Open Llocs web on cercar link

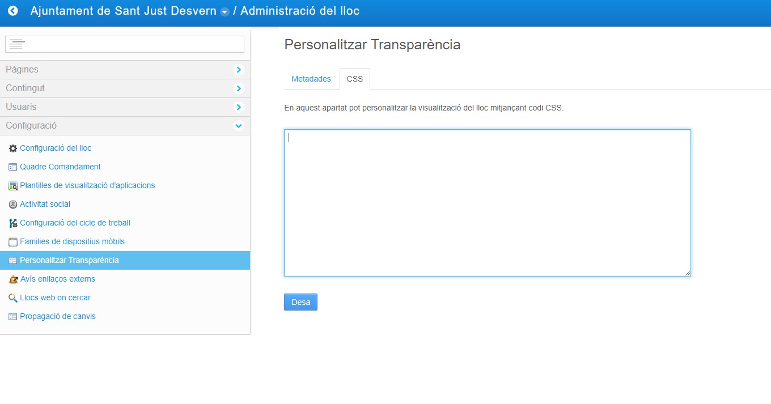click(55, 297)
